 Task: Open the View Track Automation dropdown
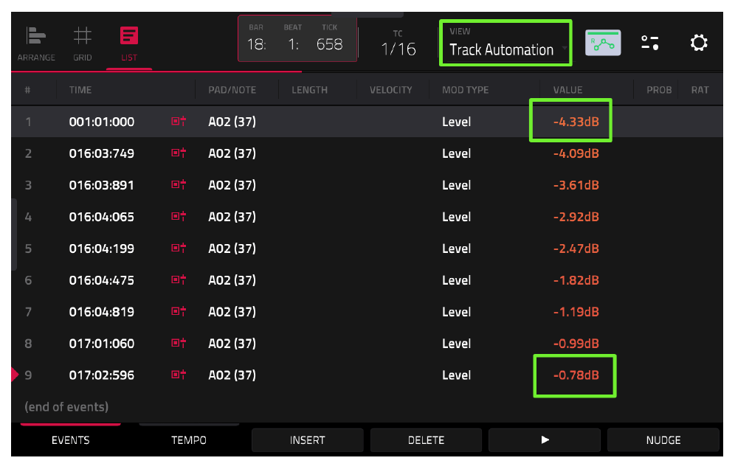(x=505, y=43)
